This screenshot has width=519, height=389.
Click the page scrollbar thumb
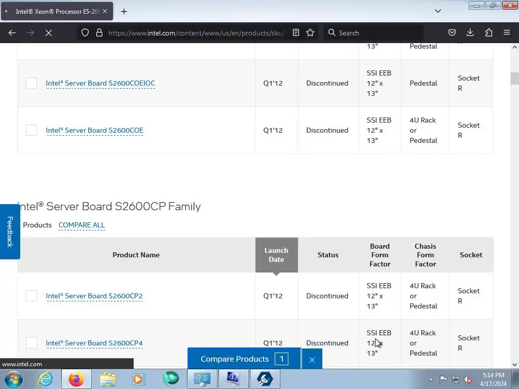tap(514, 79)
